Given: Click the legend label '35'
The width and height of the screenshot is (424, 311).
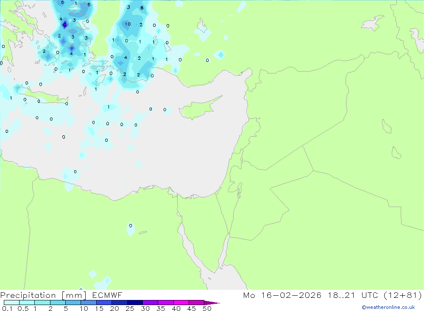Looking at the screenshot, I should point(161,308).
